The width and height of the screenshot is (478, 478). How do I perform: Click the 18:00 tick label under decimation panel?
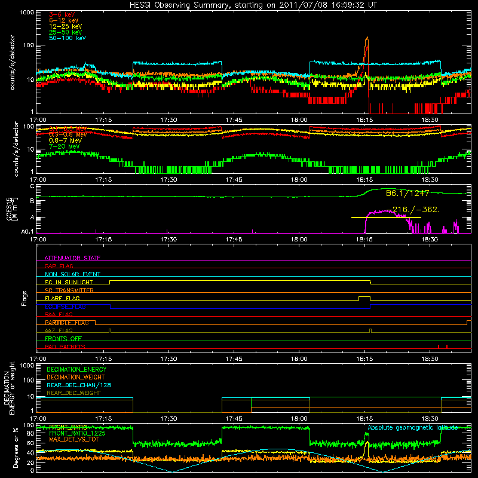(299, 419)
